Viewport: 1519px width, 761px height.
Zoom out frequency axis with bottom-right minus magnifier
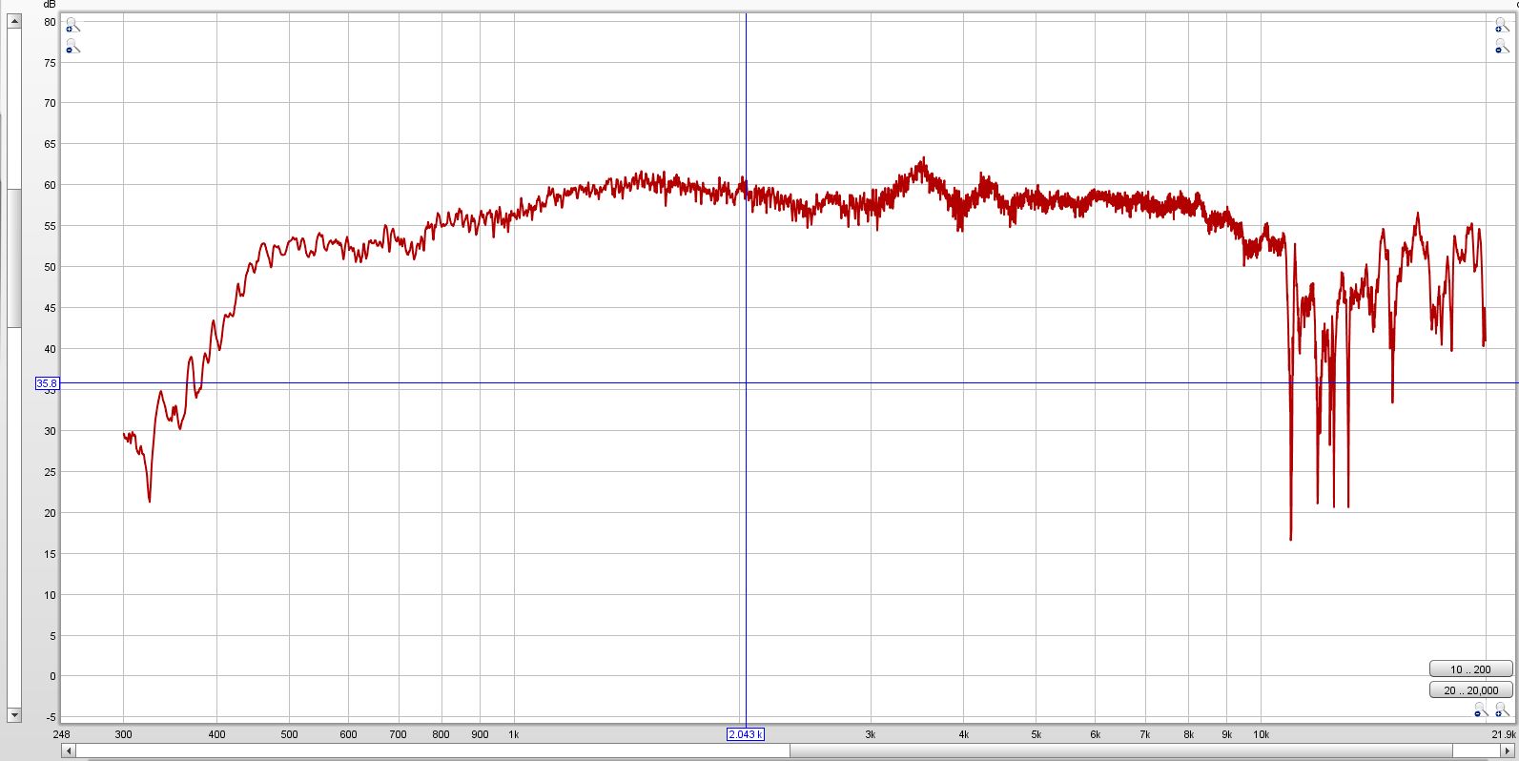[1480, 710]
